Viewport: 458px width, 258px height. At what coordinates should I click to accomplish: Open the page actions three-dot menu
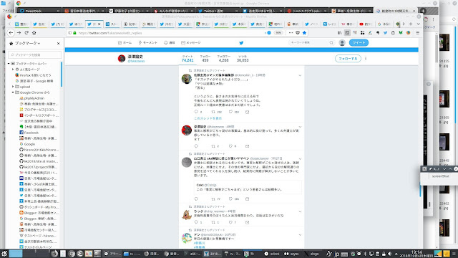pos(291,33)
